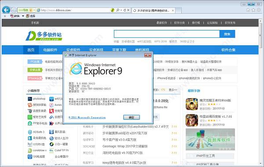Click the 数据库软件 banner thumbnail
This screenshot has width=264, height=167.
pyautogui.click(x=210, y=139)
